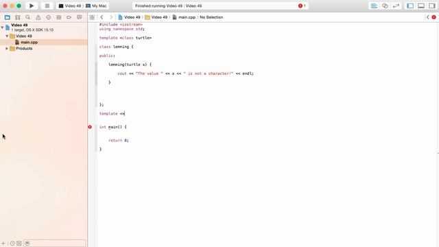The width and height of the screenshot is (439, 247).
Task: Stop the running scheme
Action: [x=47, y=6]
